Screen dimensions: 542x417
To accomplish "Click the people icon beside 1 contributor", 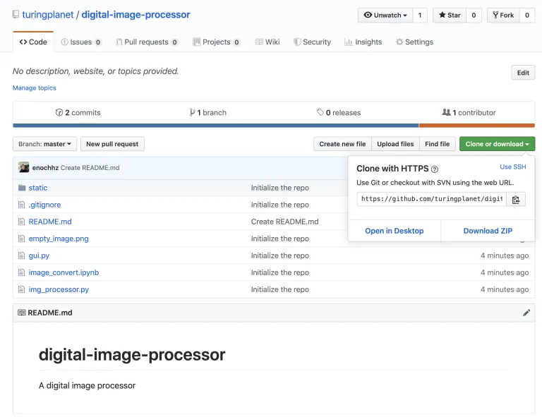I will 446,112.
